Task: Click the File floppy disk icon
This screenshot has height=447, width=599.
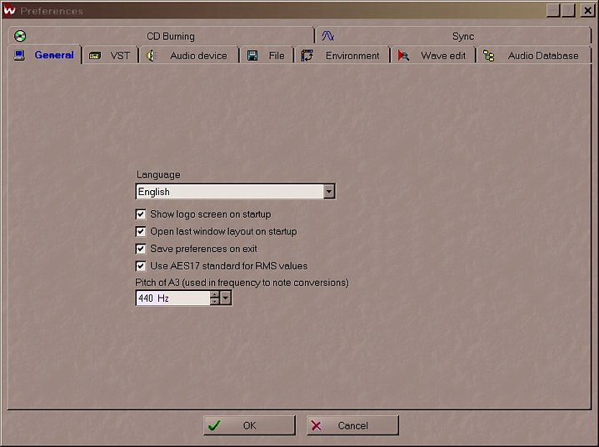Action: [252, 56]
